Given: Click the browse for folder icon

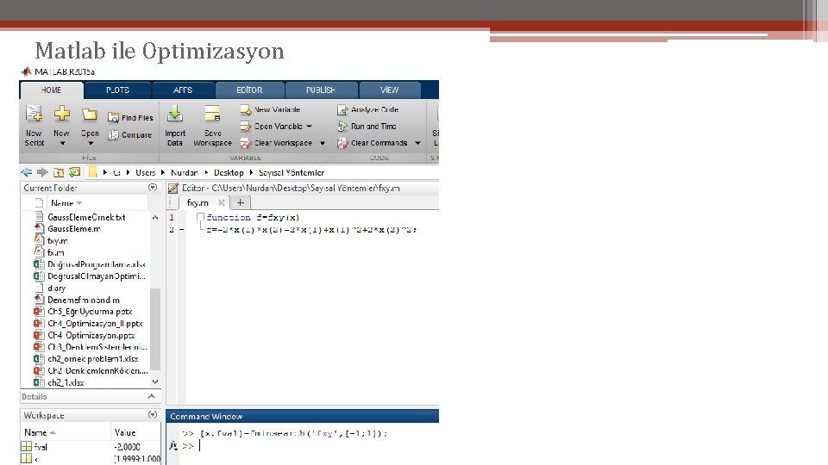Looking at the screenshot, I should (x=75, y=172).
